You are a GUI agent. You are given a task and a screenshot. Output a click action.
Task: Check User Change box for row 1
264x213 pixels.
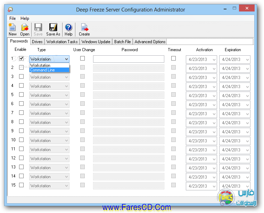[83, 58]
